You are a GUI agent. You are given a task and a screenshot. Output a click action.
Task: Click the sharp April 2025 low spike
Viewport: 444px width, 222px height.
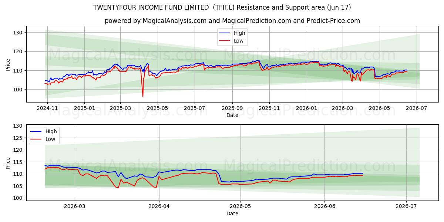tap(143, 96)
